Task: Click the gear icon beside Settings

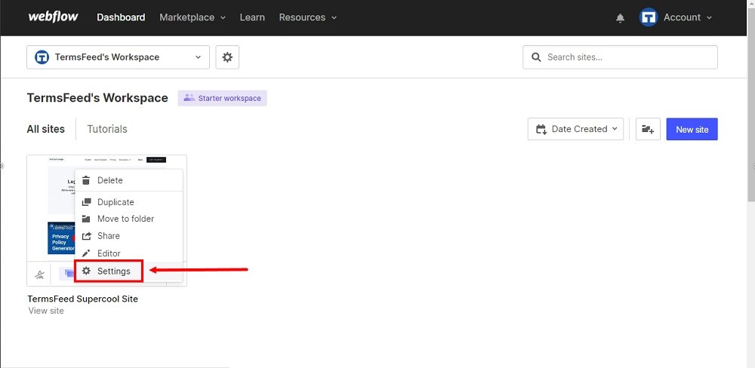Action: [86, 271]
